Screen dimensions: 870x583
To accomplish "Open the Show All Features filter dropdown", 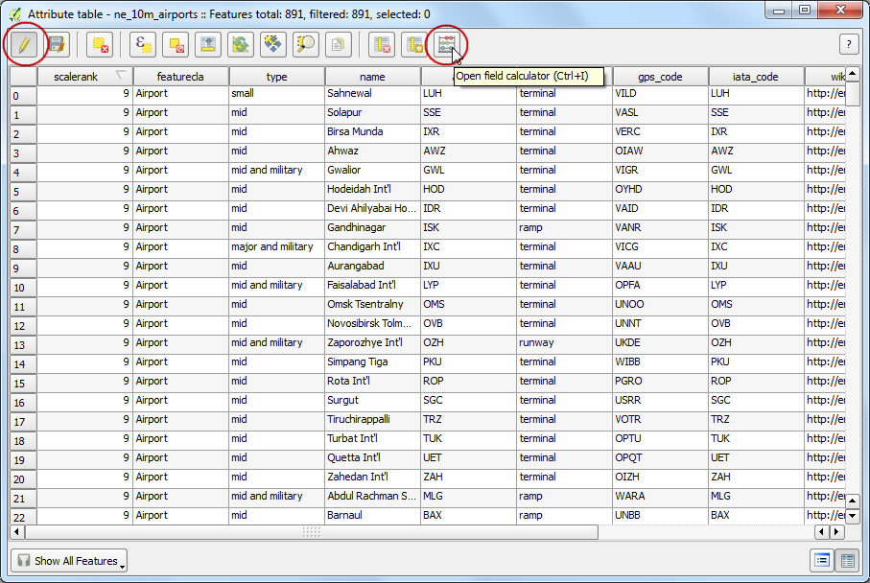I will coord(69,561).
